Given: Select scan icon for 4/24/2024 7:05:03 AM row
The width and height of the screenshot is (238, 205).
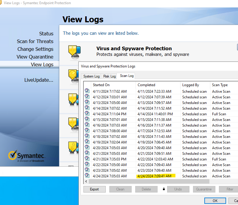Looking at the screenshot, I should coord(87,176).
